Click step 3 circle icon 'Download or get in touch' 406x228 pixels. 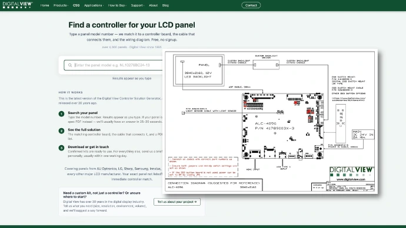(x=61, y=148)
